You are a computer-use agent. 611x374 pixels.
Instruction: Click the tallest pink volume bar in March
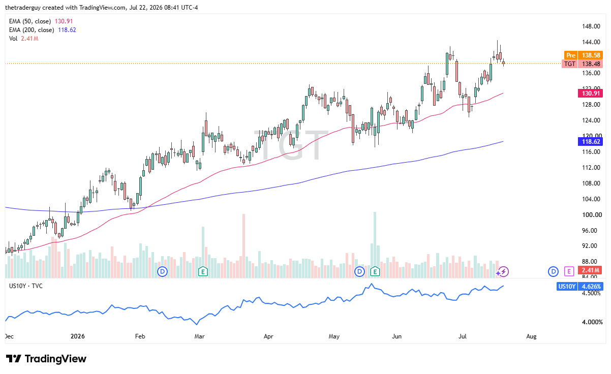point(244,245)
